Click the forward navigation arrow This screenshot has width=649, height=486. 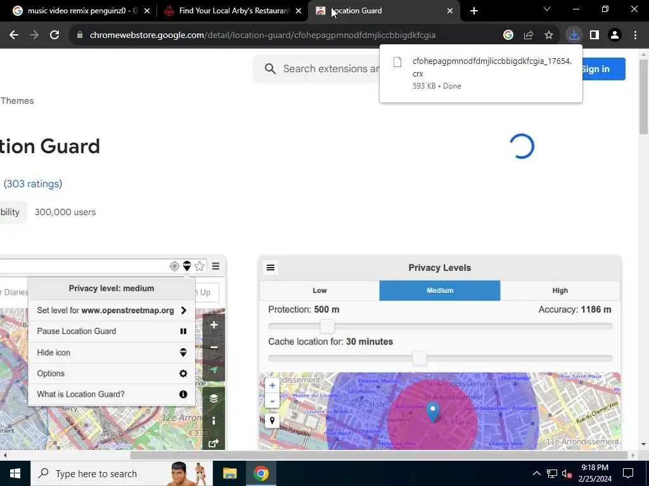[x=34, y=35]
